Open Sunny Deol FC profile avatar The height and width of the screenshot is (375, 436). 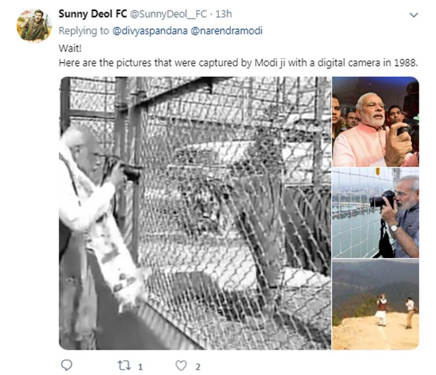click(34, 25)
